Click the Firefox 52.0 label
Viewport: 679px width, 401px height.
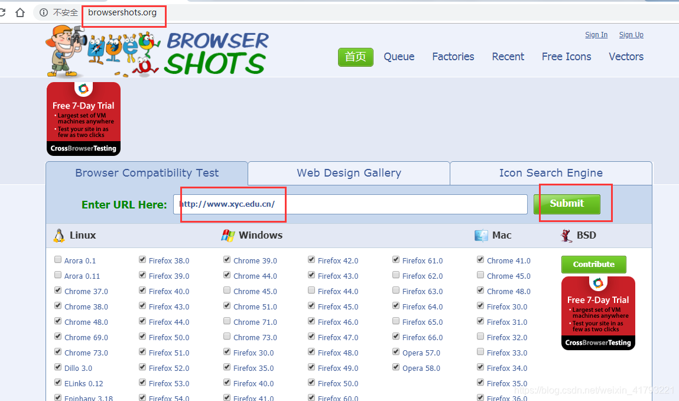coord(169,368)
